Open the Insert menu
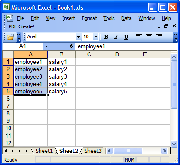This screenshot has width=180, height=165. 69,18
